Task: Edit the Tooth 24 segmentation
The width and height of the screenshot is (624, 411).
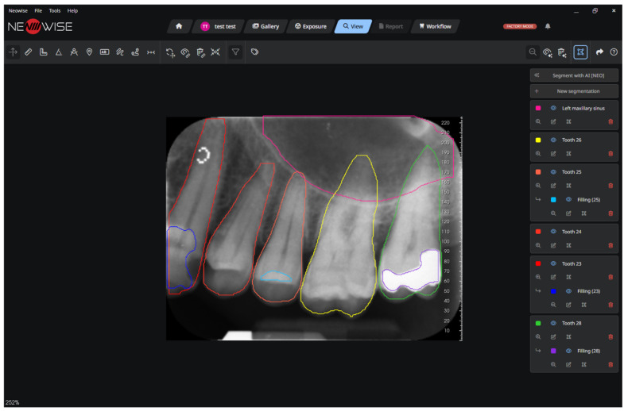Action: [x=553, y=245]
